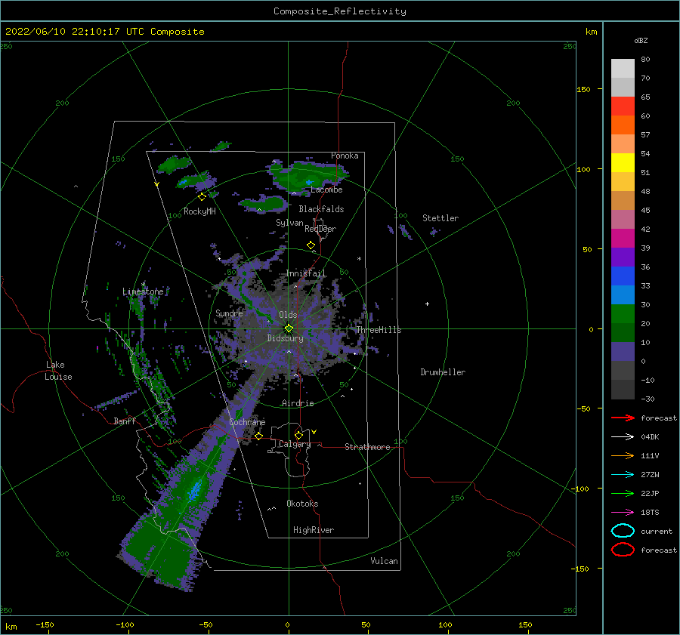Viewport: 680px width, 635px height.
Task: Click the blue echo core west of Lacombe
Action: [x=310, y=182]
